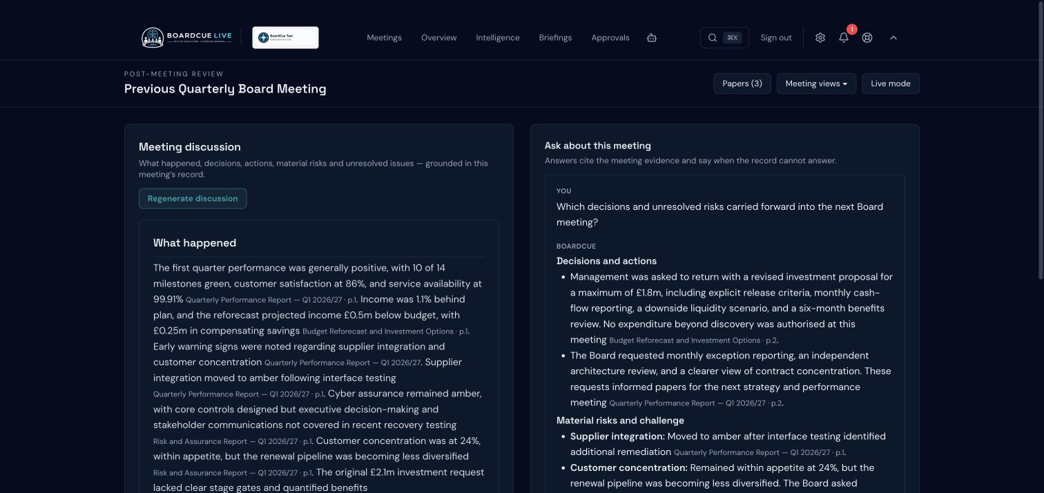Go to the Overview nav item
Image resolution: width=1044 pixels, height=493 pixels.
[439, 38]
